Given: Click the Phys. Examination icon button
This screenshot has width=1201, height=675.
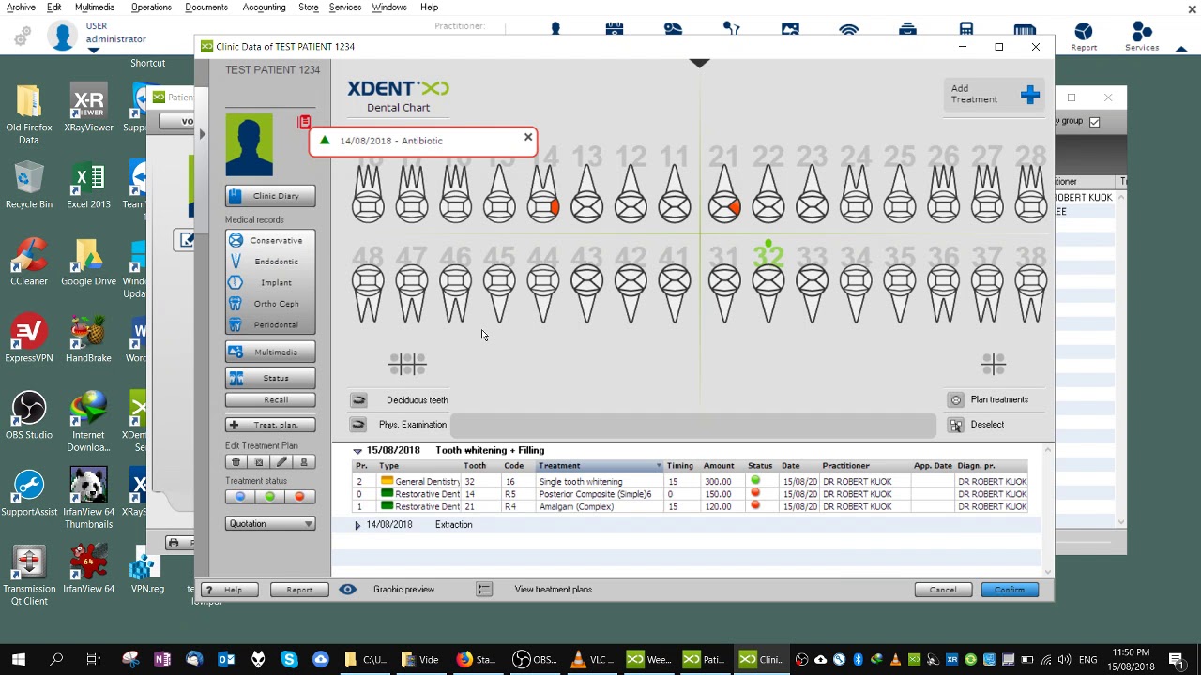Looking at the screenshot, I should [x=358, y=425].
